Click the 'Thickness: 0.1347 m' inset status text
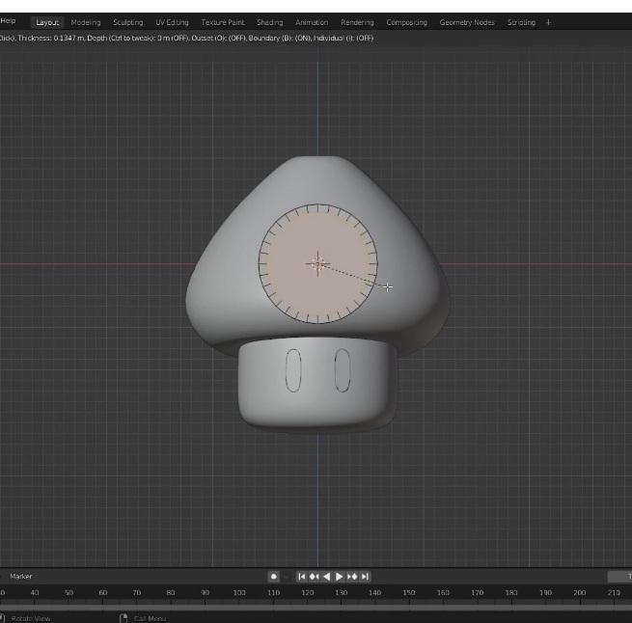632x623 pixels. pos(51,38)
